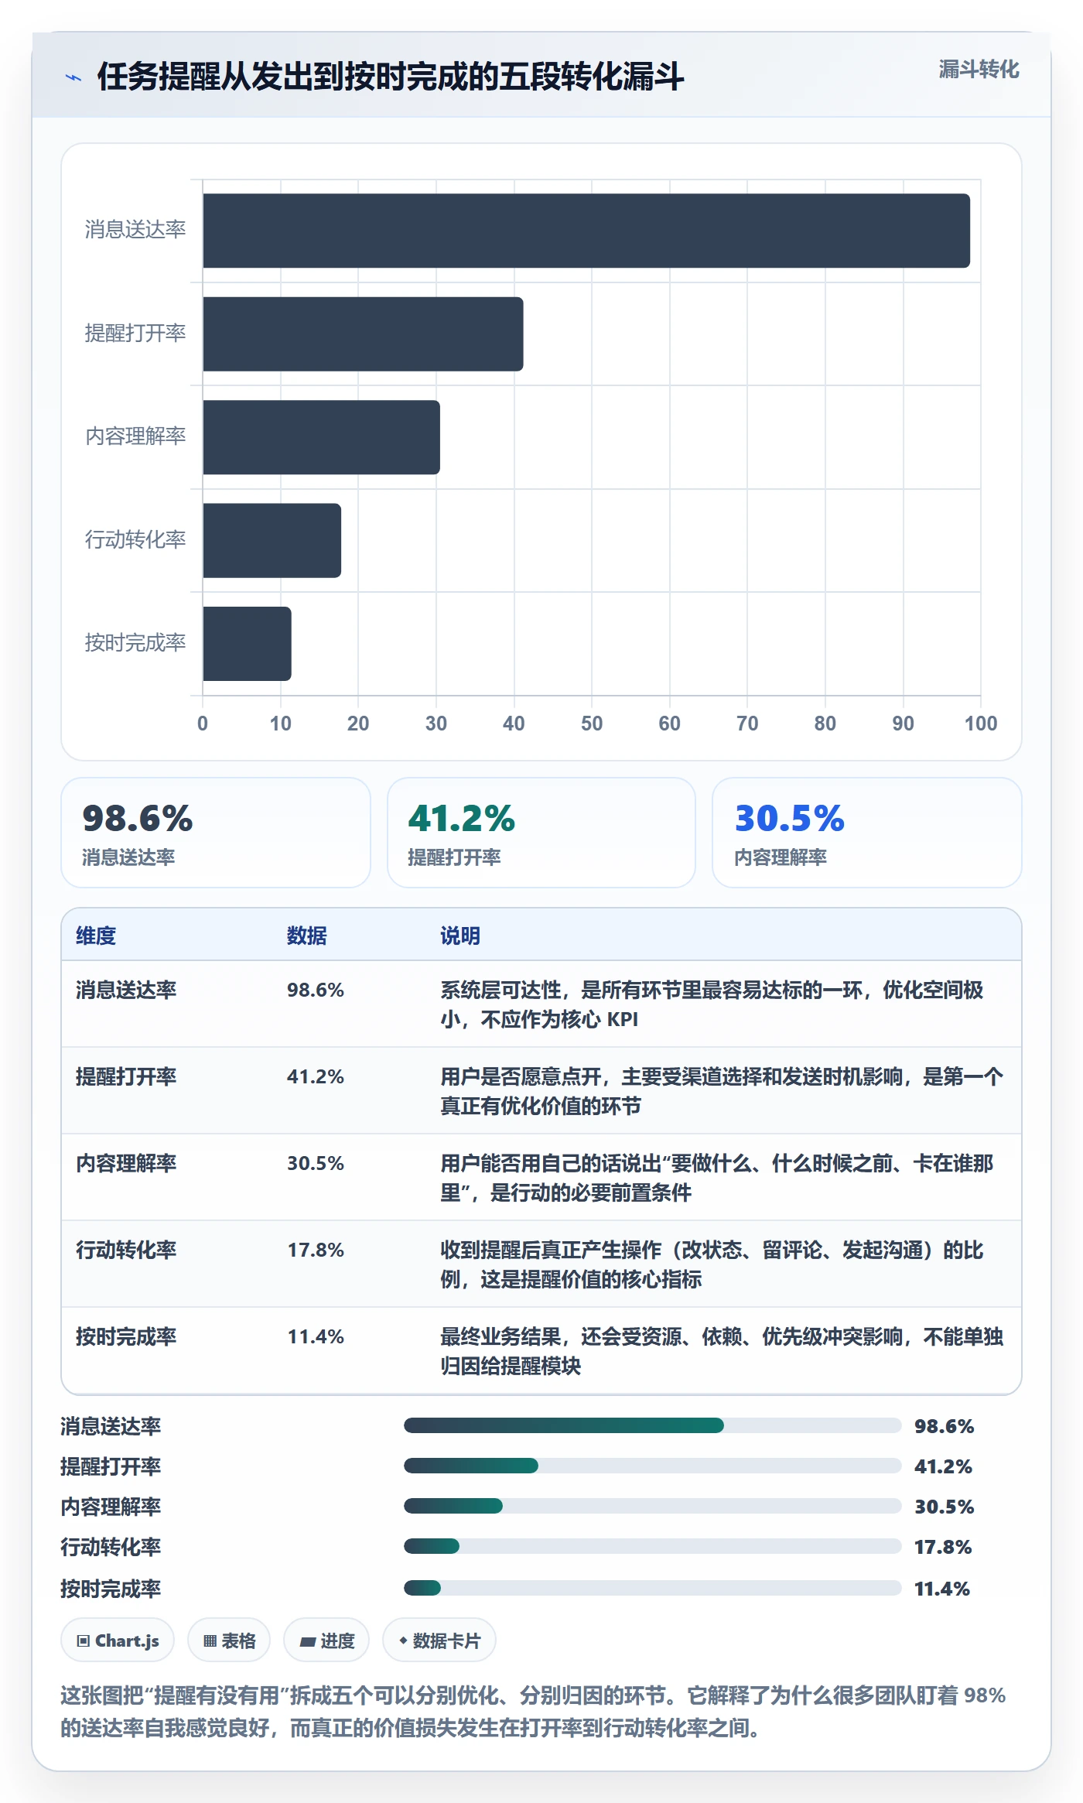Click the 98.6% 消息送达率 data card
The height and width of the screenshot is (1803, 1083).
[216, 833]
